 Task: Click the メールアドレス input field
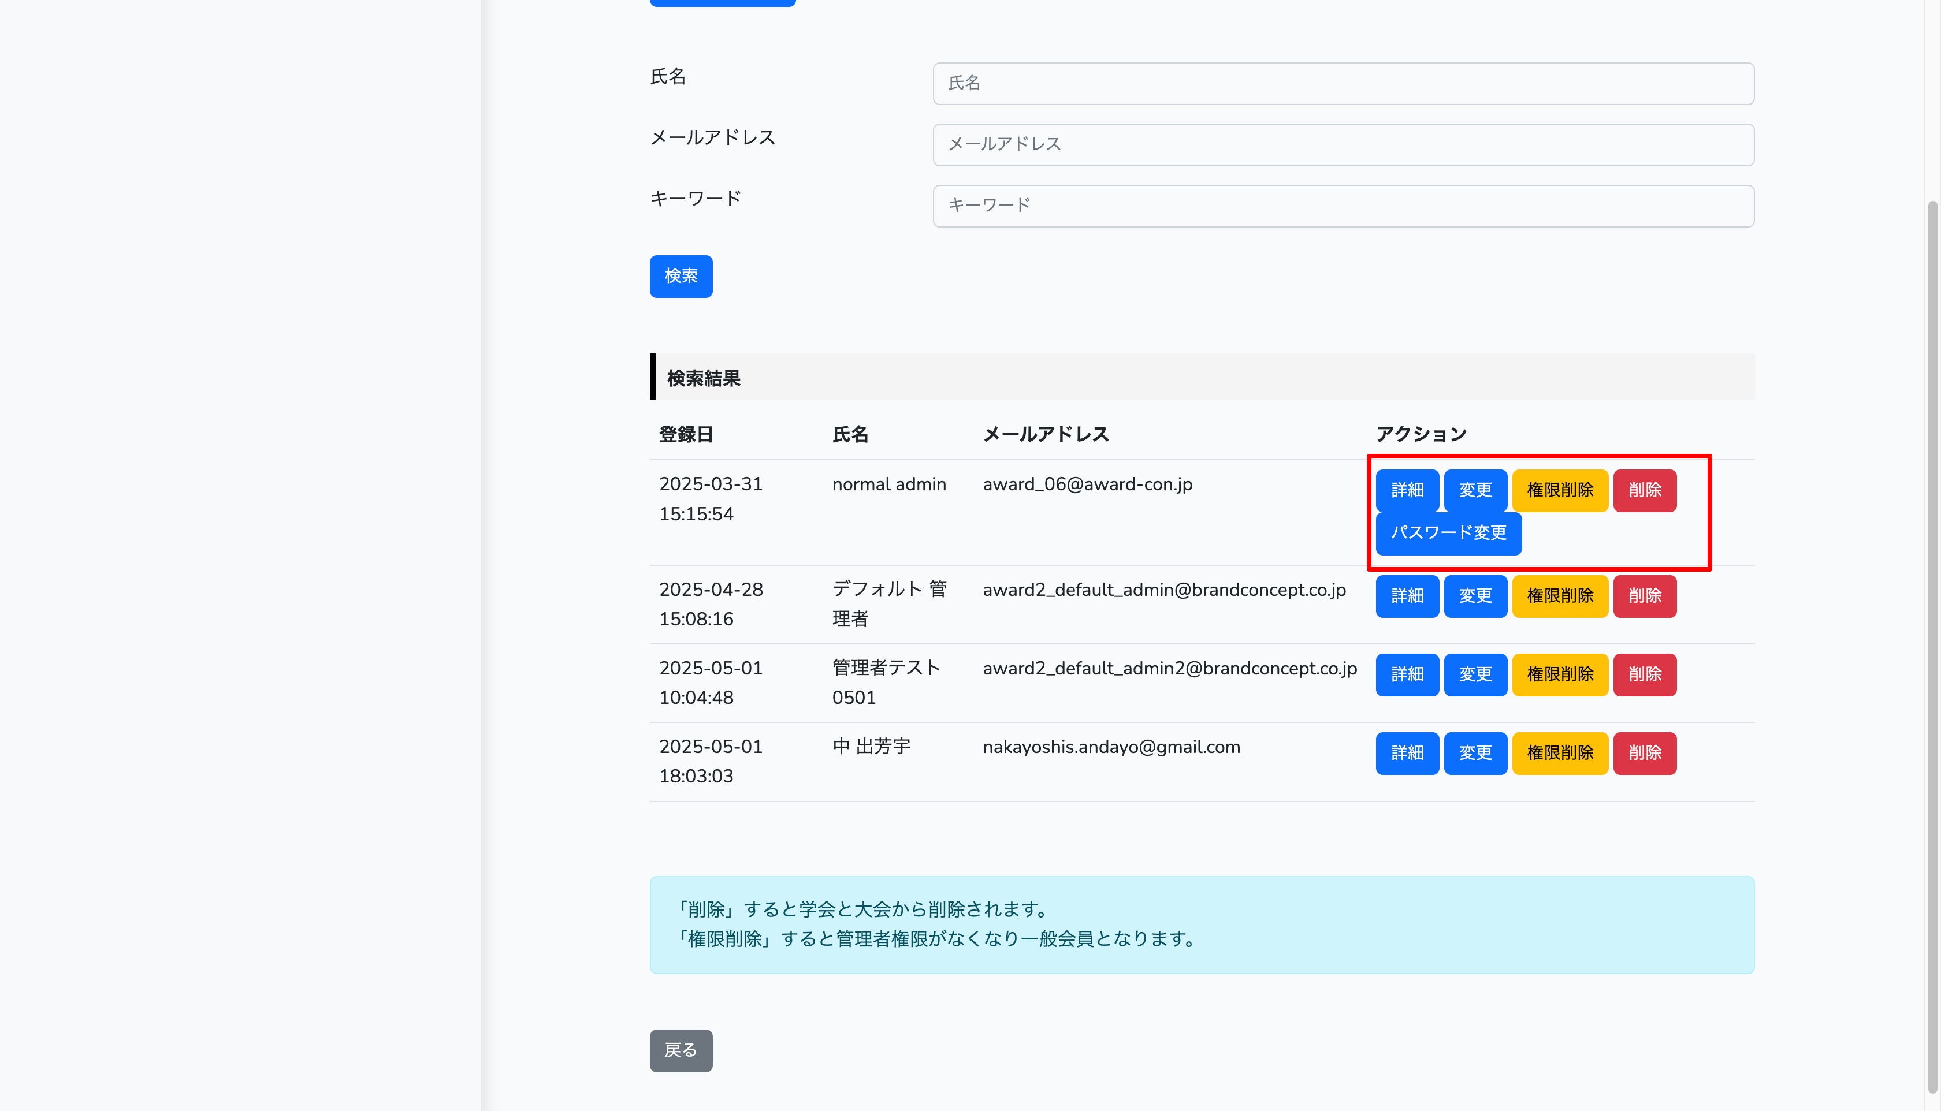1343,144
